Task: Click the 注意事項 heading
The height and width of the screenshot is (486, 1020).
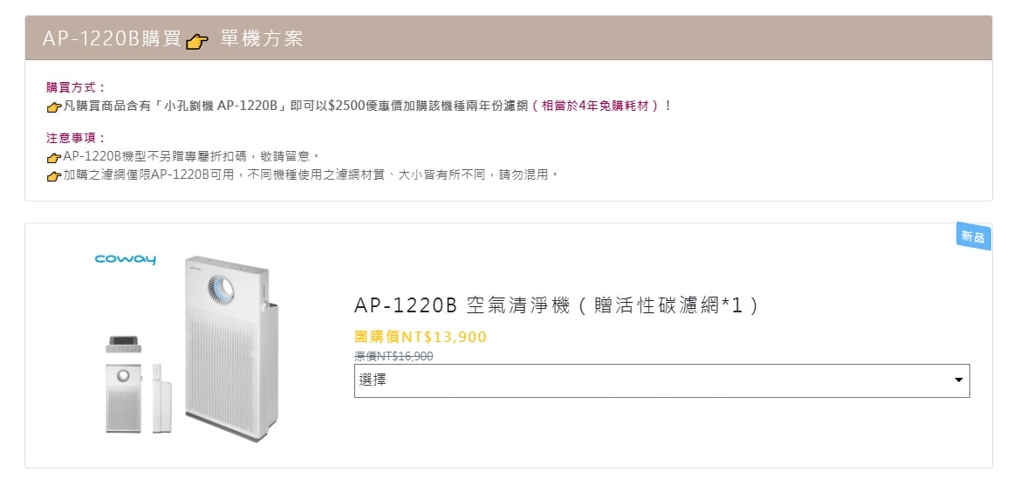Action: tap(76, 138)
